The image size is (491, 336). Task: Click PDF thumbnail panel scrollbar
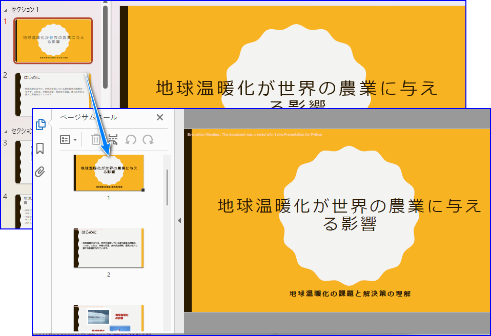click(x=167, y=187)
